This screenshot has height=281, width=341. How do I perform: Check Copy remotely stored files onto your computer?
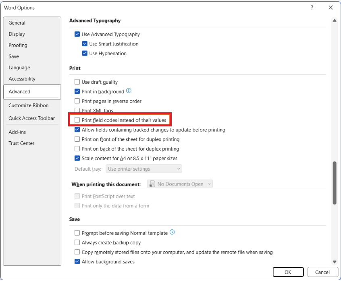(77, 252)
